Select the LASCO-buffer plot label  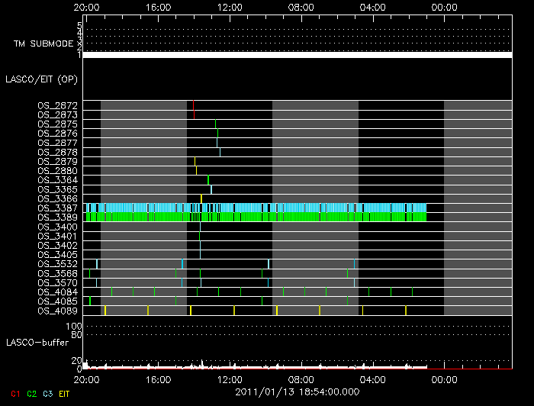click(38, 343)
